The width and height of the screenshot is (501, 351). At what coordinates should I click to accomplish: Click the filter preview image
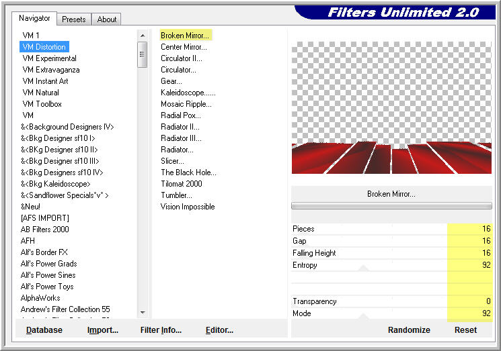(391, 108)
